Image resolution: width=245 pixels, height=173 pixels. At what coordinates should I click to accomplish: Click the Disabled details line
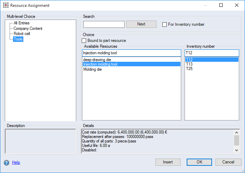coord(90,150)
